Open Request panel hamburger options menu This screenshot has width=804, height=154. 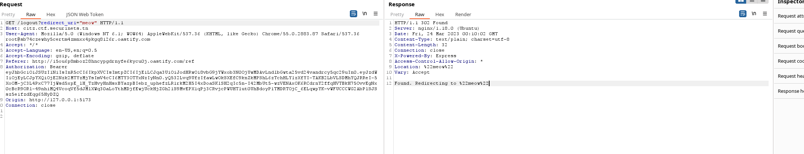[376, 14]
